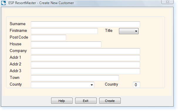Open Help for this form
Viewport: 178px width, 111px height.
tap(62, 100)
